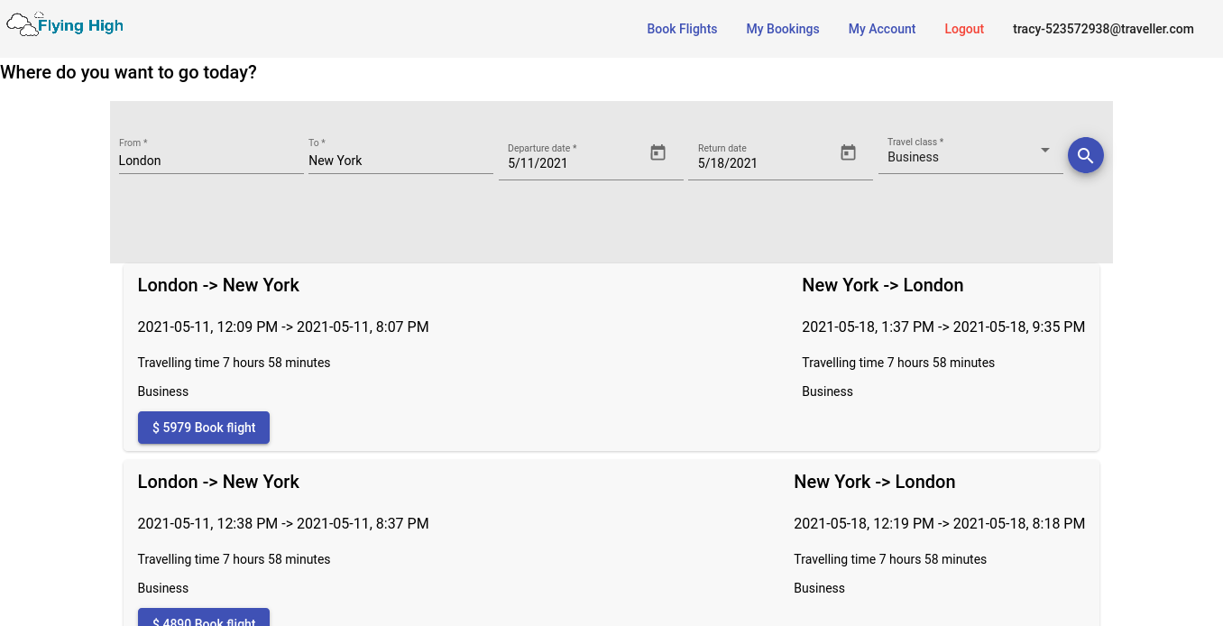Expand the Travel class dropdown arrow
The width and height of the screenshot is (1232, 626).
point(1045,150)
